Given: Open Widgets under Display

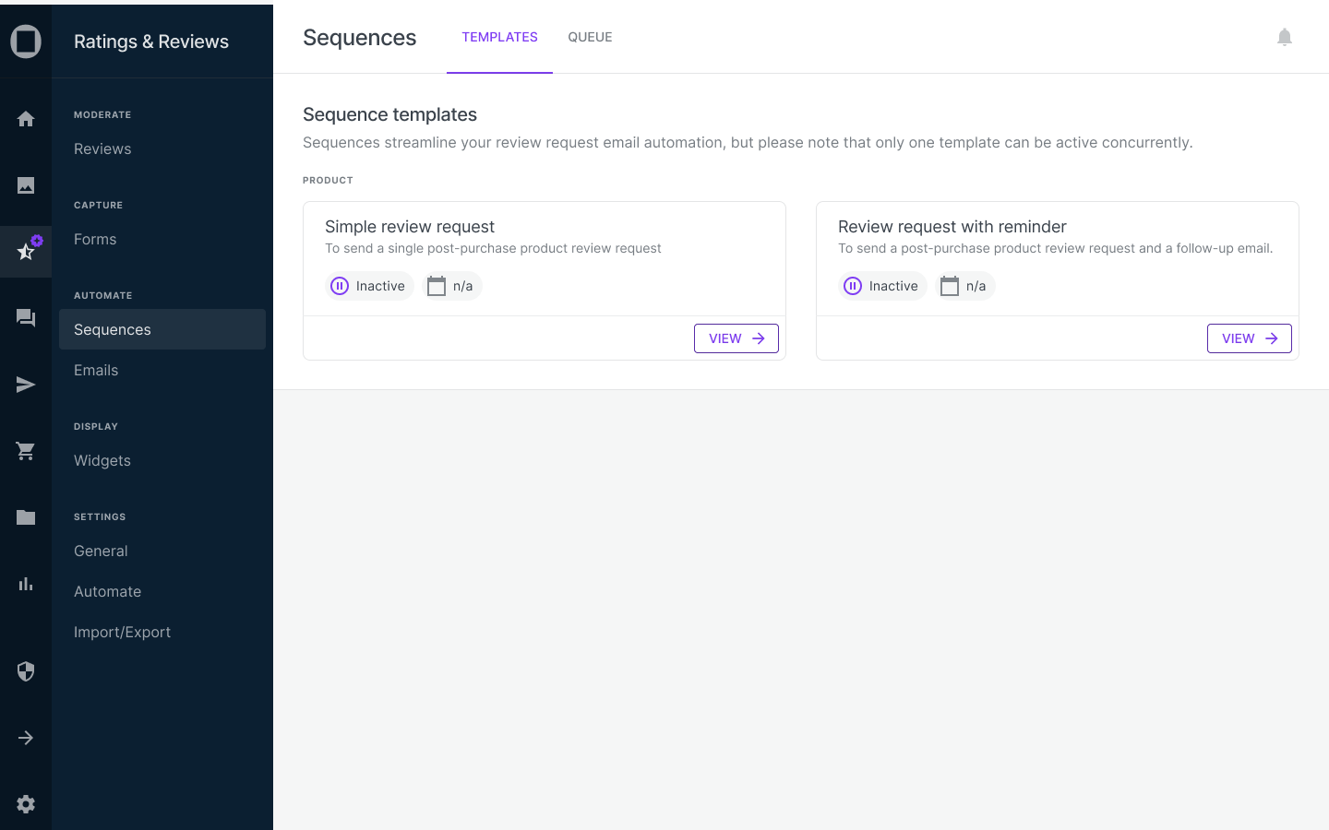Looking at the screenshot, I should pos(102,460).
